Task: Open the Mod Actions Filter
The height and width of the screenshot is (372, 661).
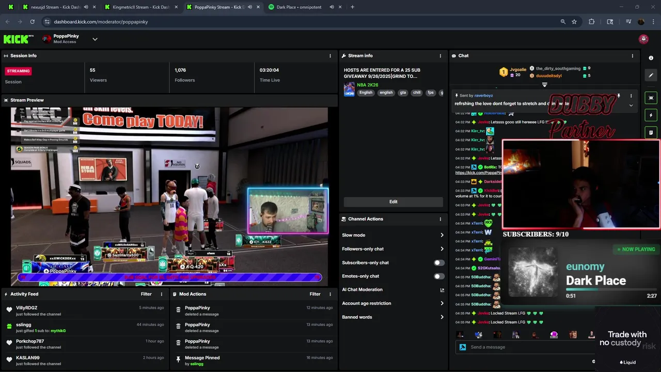Action: click(315, 294)
